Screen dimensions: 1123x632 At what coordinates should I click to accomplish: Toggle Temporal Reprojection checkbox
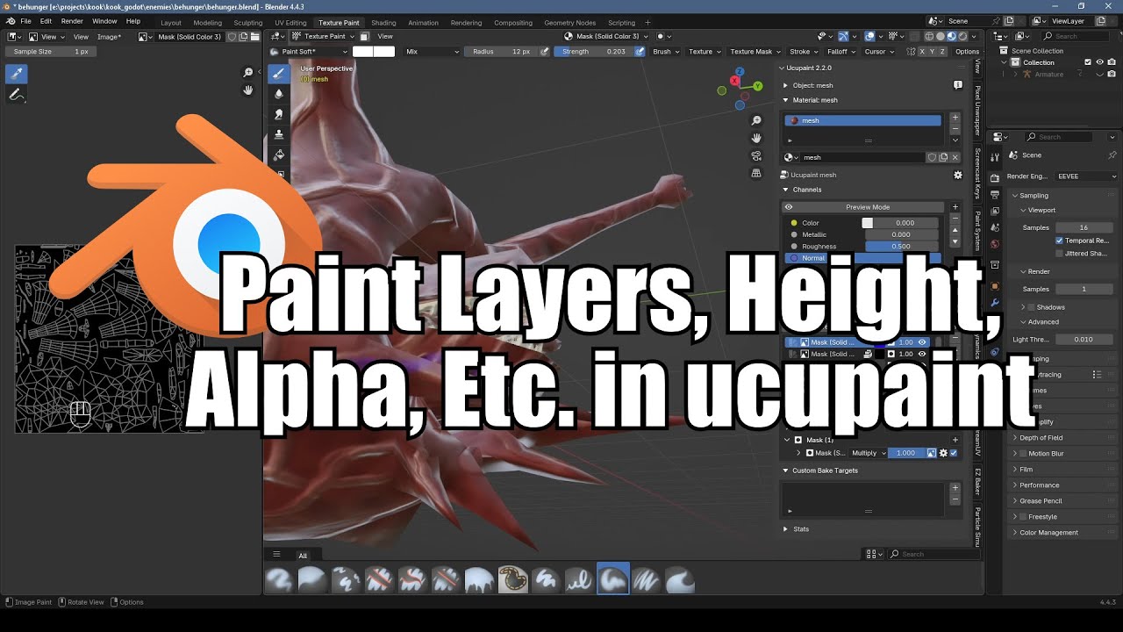tap(1059, 241)
